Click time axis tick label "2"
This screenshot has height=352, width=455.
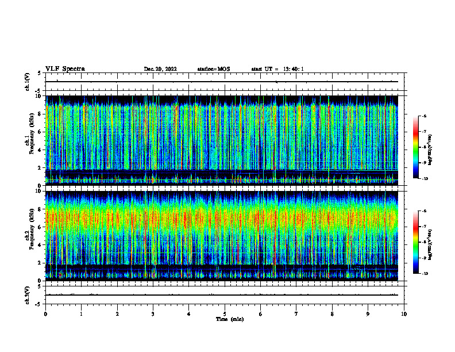[x=117, y=314]
